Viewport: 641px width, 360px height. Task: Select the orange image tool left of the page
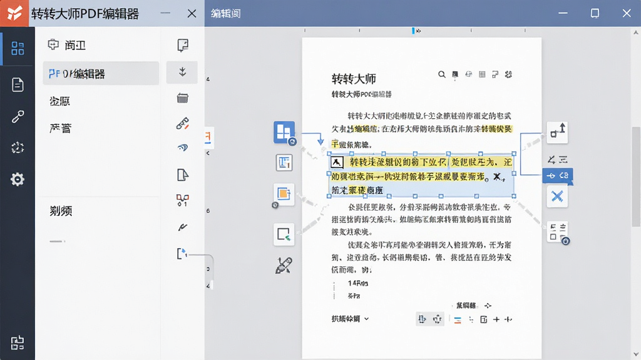284,194
